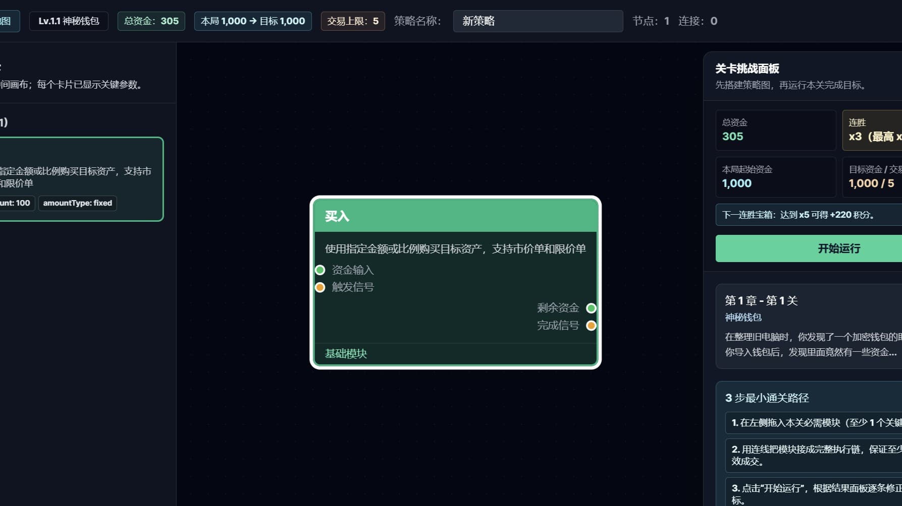Click the amountType: fixed tag
Image resolution: width=902 pixels, height=506 pixels.
pyautogui.click(x=77, y=203)
